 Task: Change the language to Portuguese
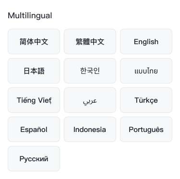pos(146,130)
